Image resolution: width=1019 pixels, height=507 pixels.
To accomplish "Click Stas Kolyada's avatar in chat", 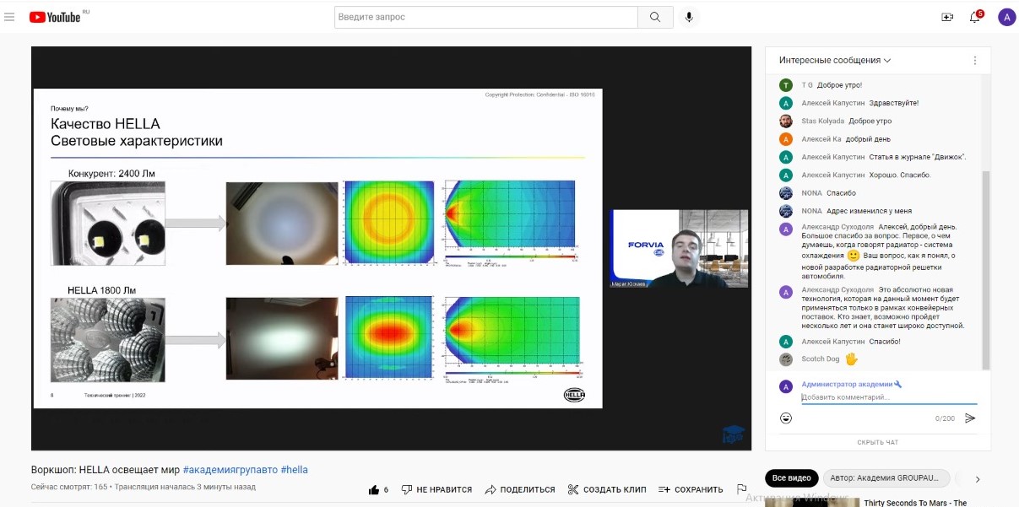I will [786, 121].
